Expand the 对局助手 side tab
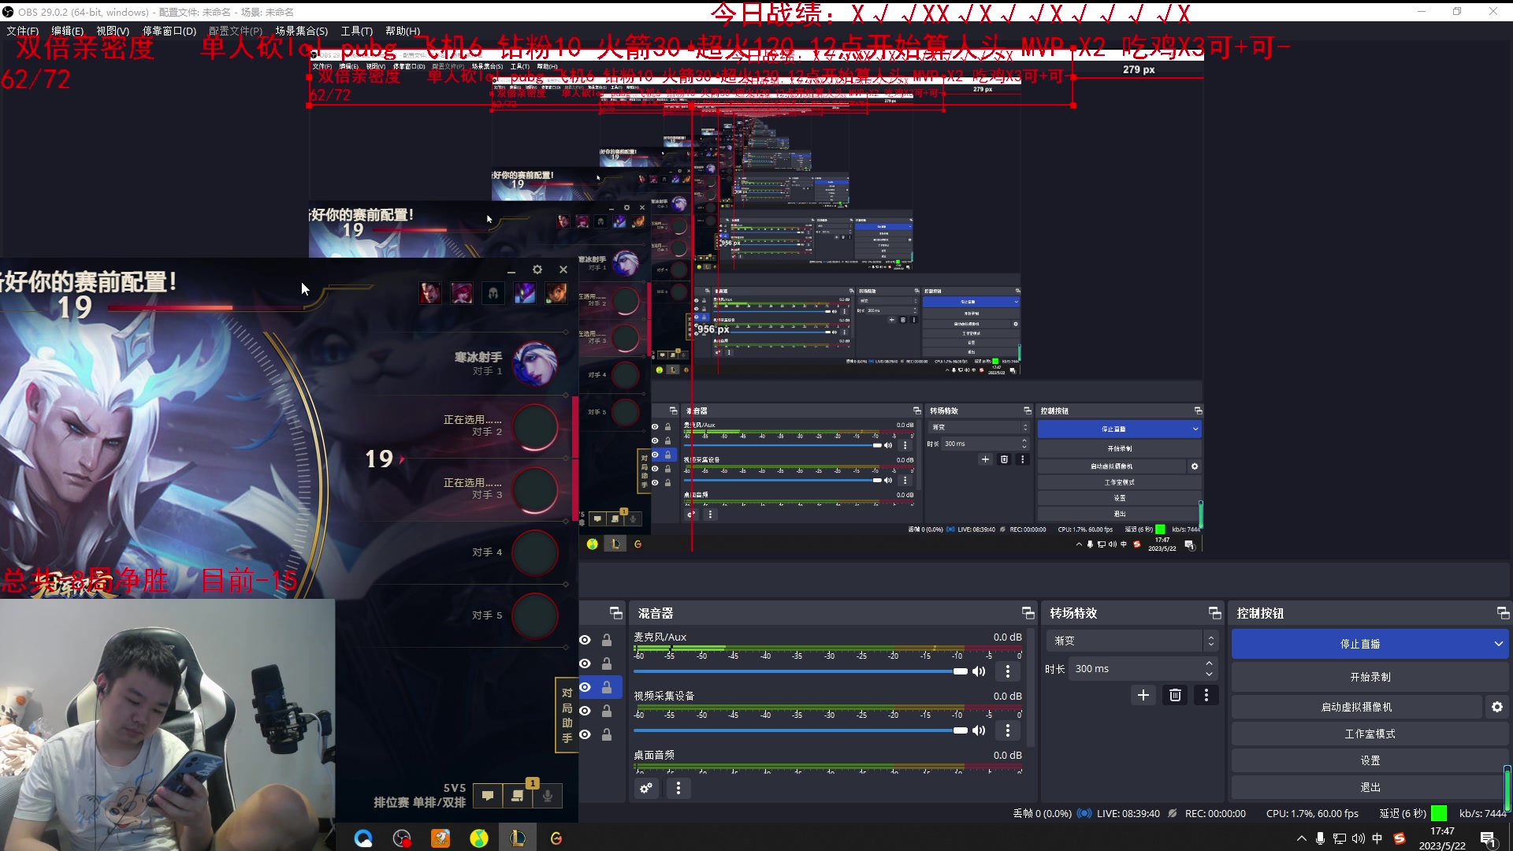The image size is (1513, 851). point(567,715)
